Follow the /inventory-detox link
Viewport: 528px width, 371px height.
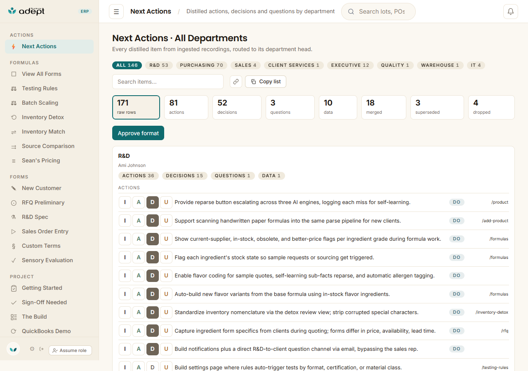(x=492, y=312)
